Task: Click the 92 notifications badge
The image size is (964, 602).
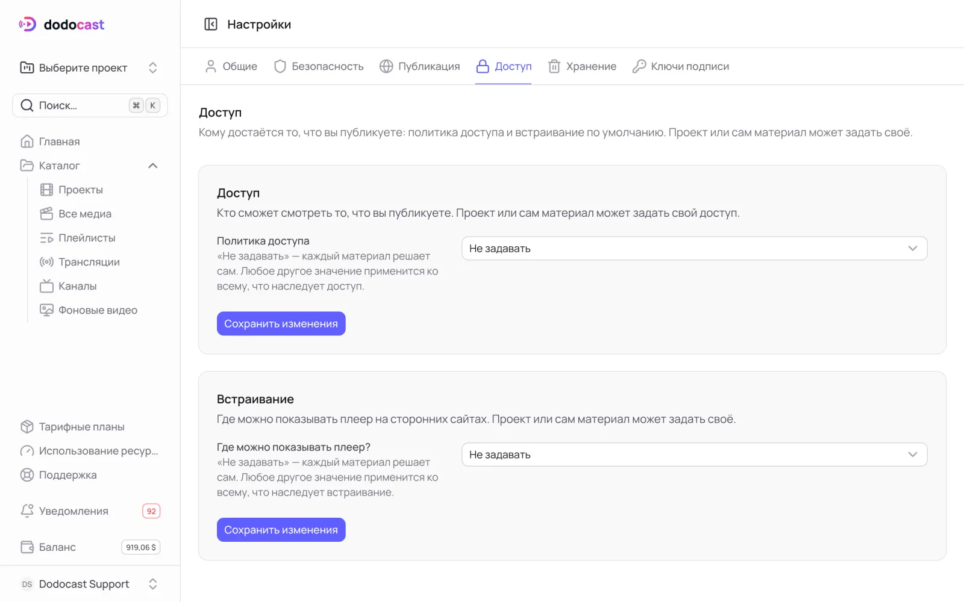Action: [x=151, y=511]
